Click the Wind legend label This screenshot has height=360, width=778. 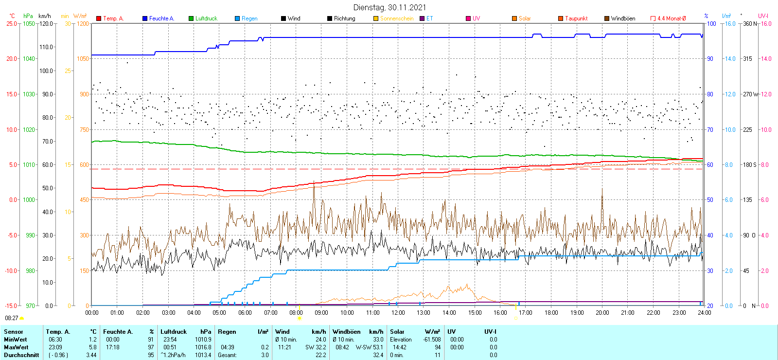click(x=294, y=18)
